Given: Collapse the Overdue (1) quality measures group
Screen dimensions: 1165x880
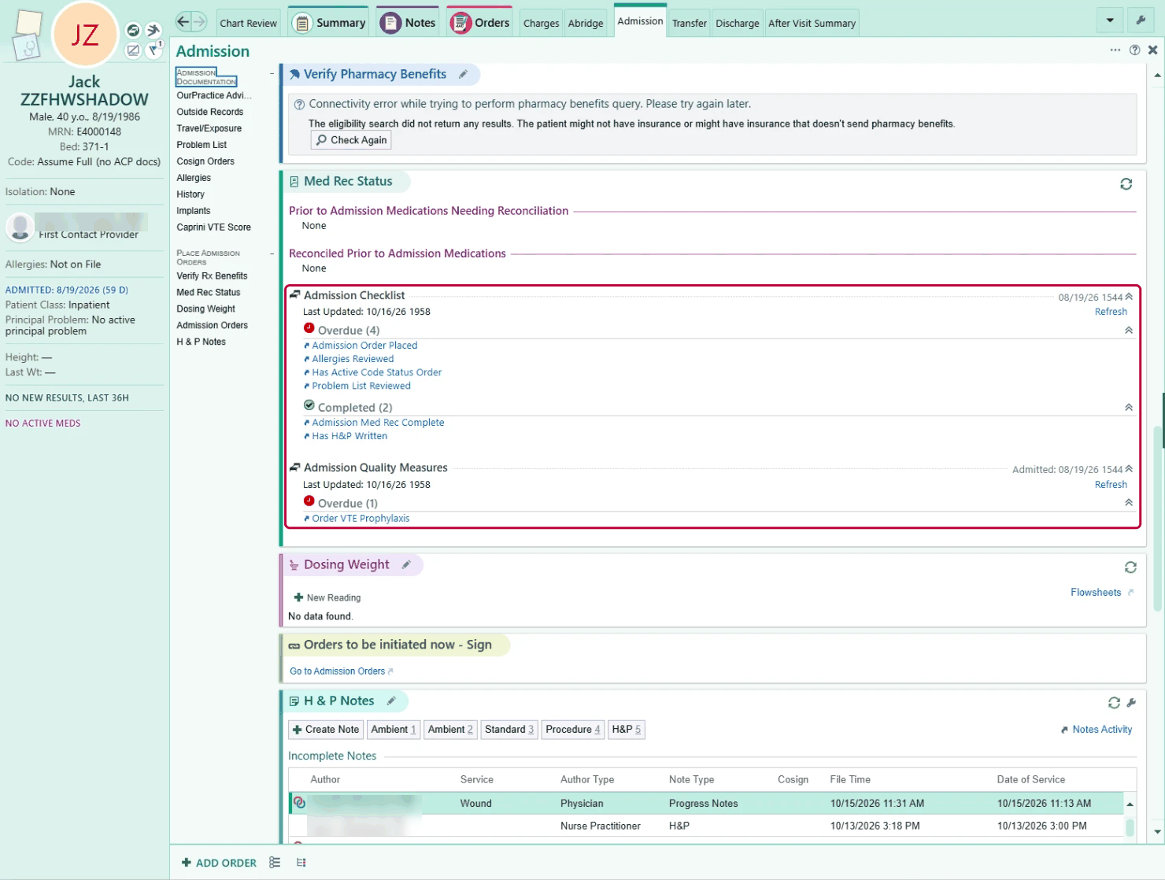Looking at the screenshot, I should pyautogui.click(x=1129, y=502).
